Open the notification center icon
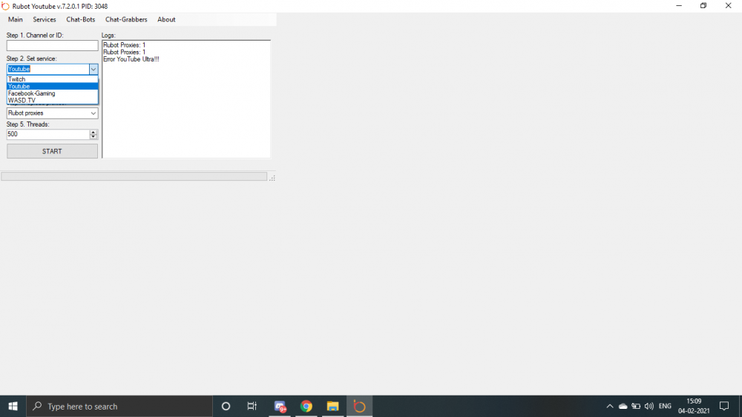The image size is (742, 417). click(x=724, y=406)
